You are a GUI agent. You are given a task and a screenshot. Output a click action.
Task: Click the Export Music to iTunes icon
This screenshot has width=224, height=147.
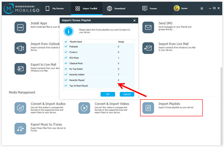[20, 128]
